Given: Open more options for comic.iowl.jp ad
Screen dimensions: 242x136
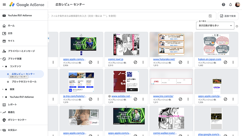Looking at the screenshot, I should tap(143, 62).
